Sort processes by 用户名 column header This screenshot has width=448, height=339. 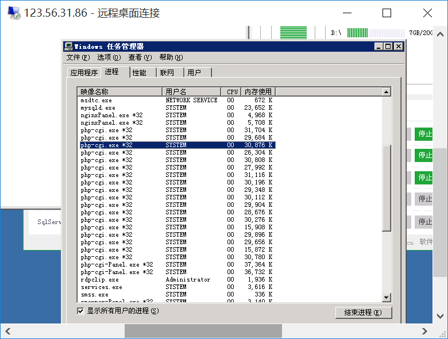(191, 92)
